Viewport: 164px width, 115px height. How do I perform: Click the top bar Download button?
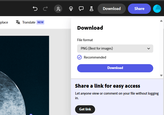point(112,9)
